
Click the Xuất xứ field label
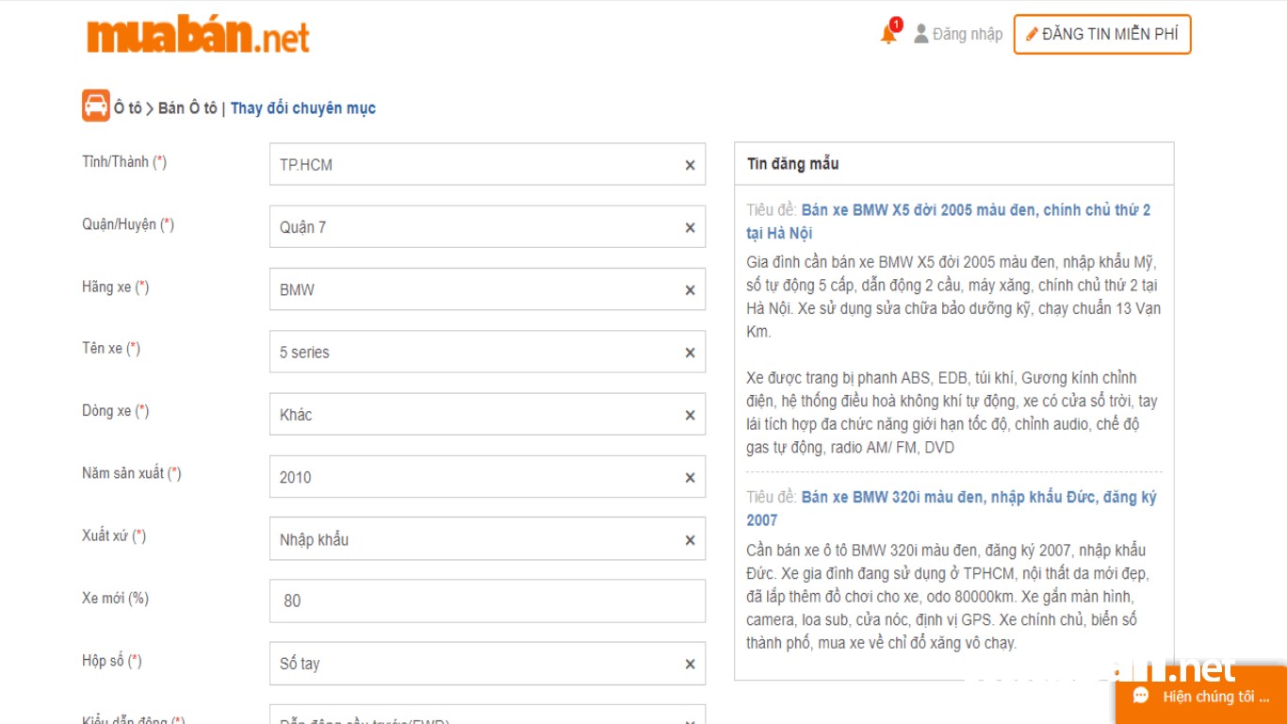[x=114, y=535]
